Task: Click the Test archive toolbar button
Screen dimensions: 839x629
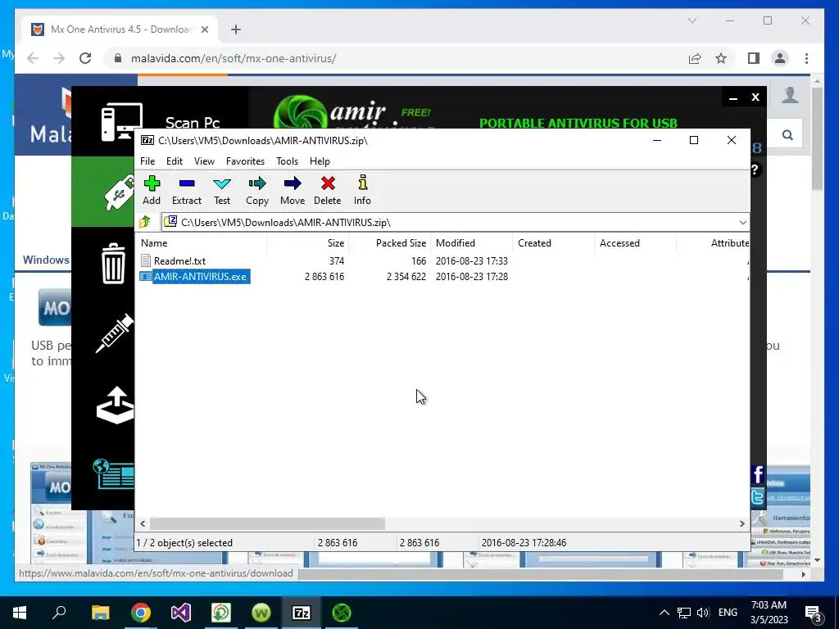Action: tap(222, 190)
